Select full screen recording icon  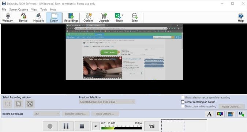[x=30, y=104]
